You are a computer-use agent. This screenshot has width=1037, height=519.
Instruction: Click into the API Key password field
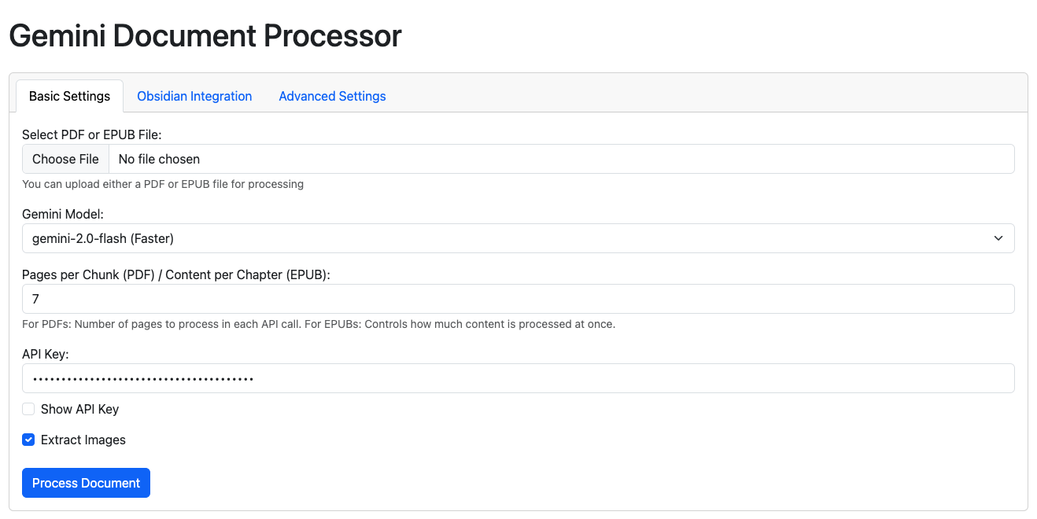pyautogui.click(x=518, y=378)
